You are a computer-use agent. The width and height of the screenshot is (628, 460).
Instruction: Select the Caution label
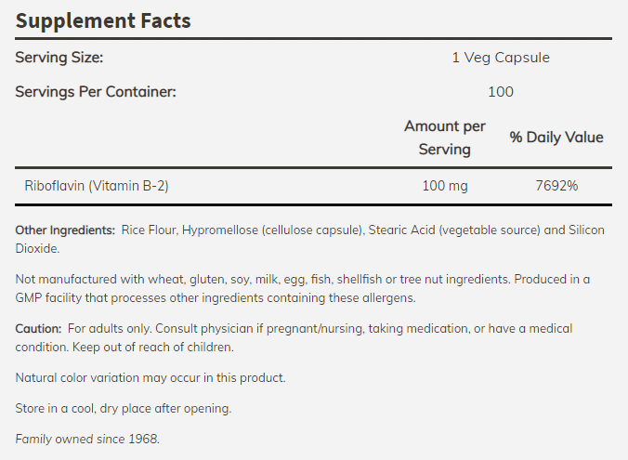coord(38,329)
